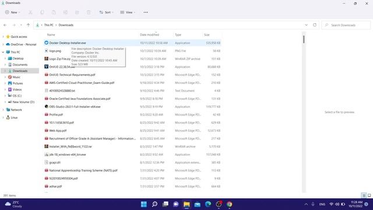Viewport: 373px width, 210px height.
Task: Click the Delete trash icon in toolbar
Action: pyautogui.click(x=89, y=12)
